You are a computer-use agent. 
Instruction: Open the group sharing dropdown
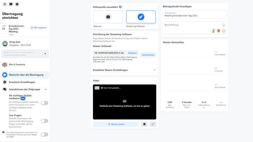tap(25, 54)
